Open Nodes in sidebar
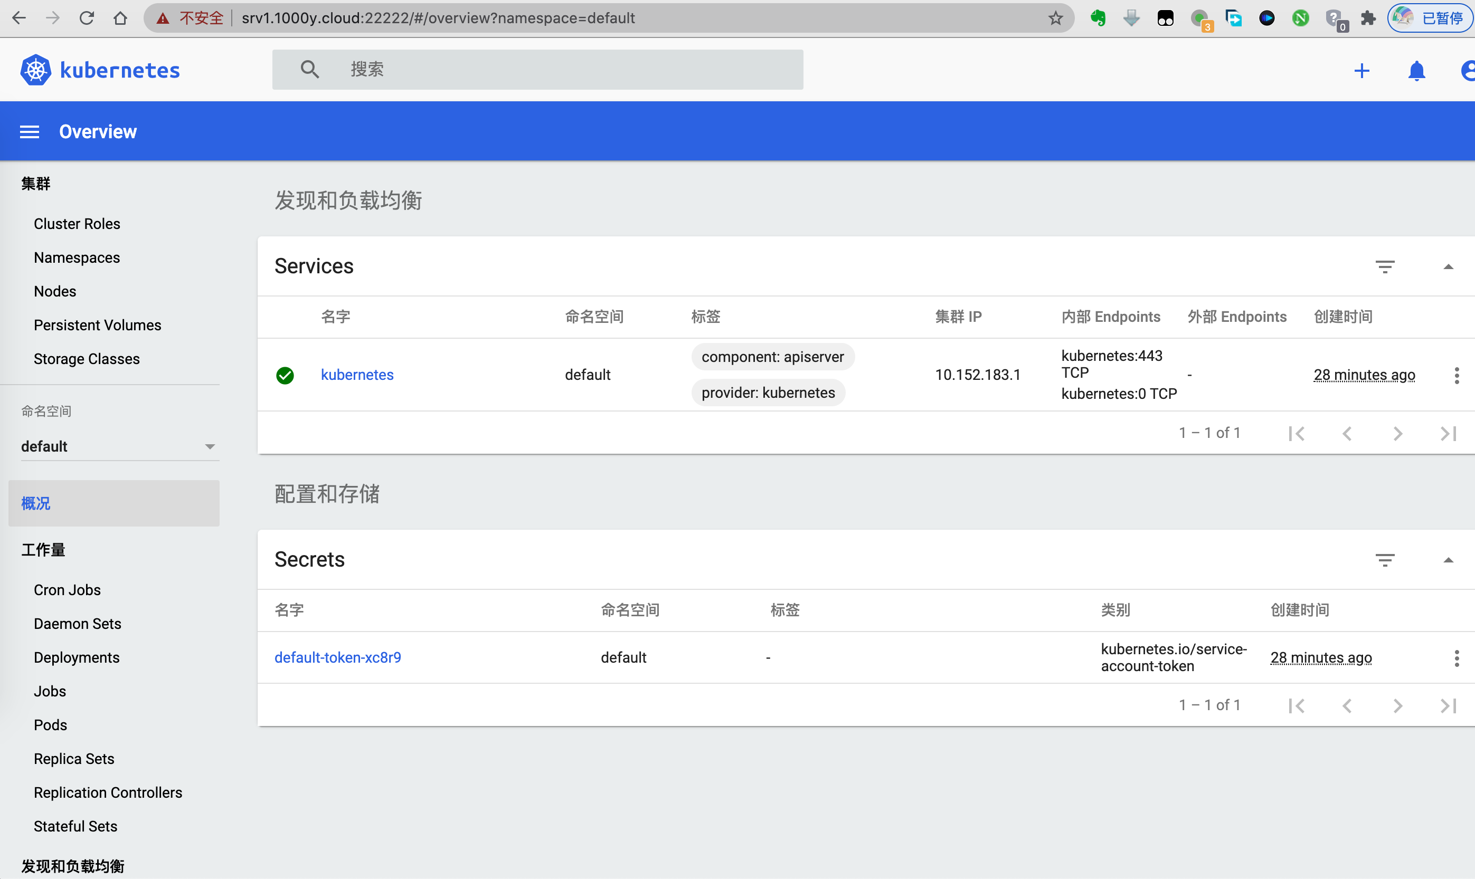Viewport: 1475px width, 879px height. tap(55, 291)
